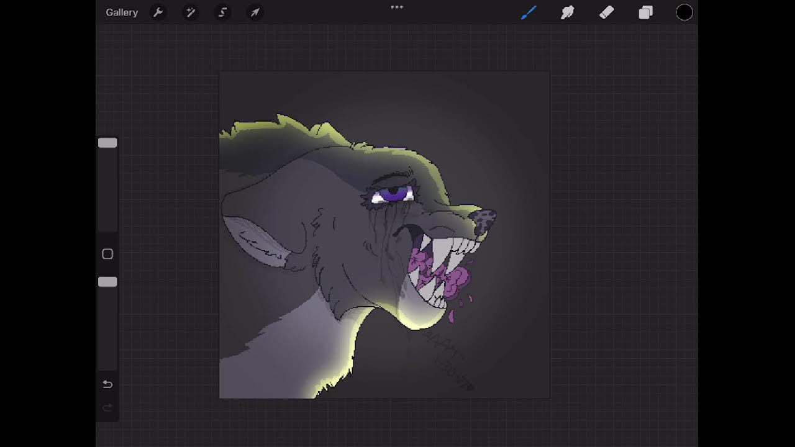Redo the last undone action
The height and width of the screenshot is (447, 795).
107,408
